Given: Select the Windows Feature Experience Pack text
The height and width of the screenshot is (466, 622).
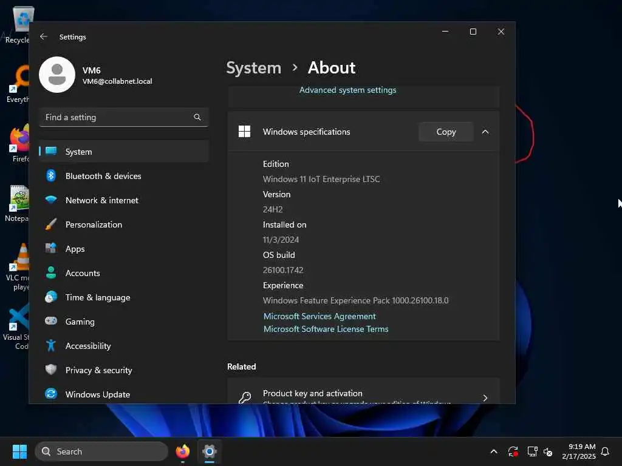Looking at the screenshot, I should [x=355, y=300].
